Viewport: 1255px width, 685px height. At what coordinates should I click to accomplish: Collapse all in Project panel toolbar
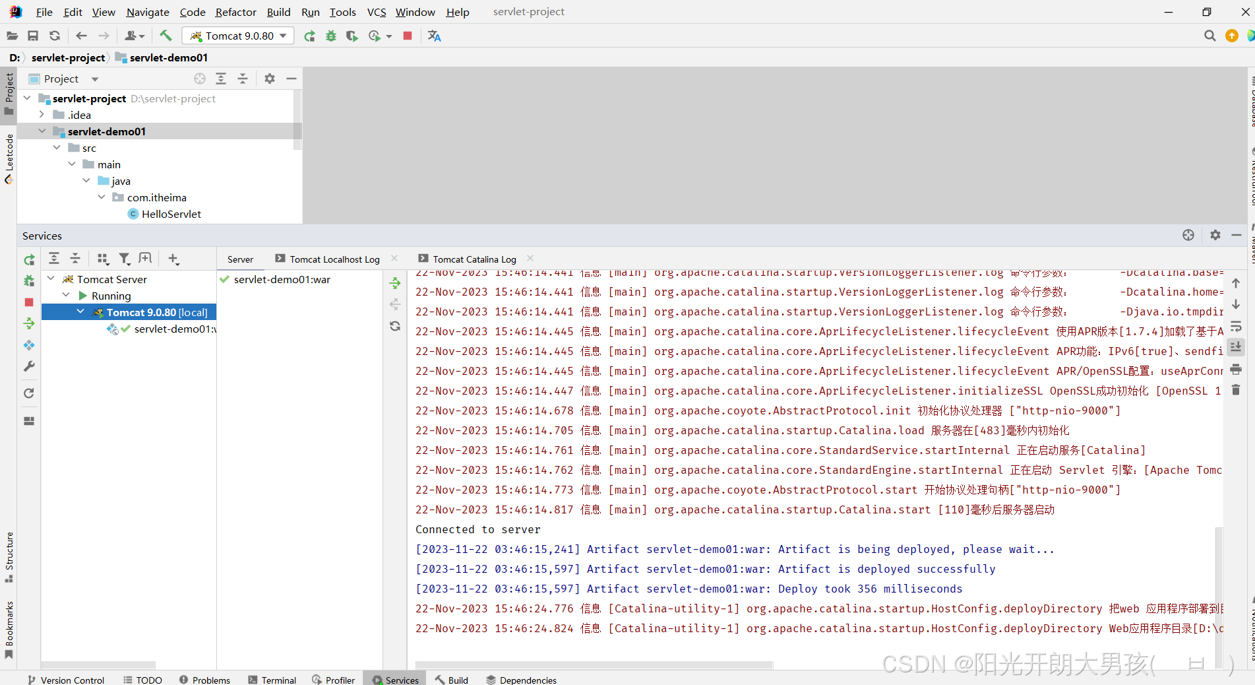coord(243,79)
